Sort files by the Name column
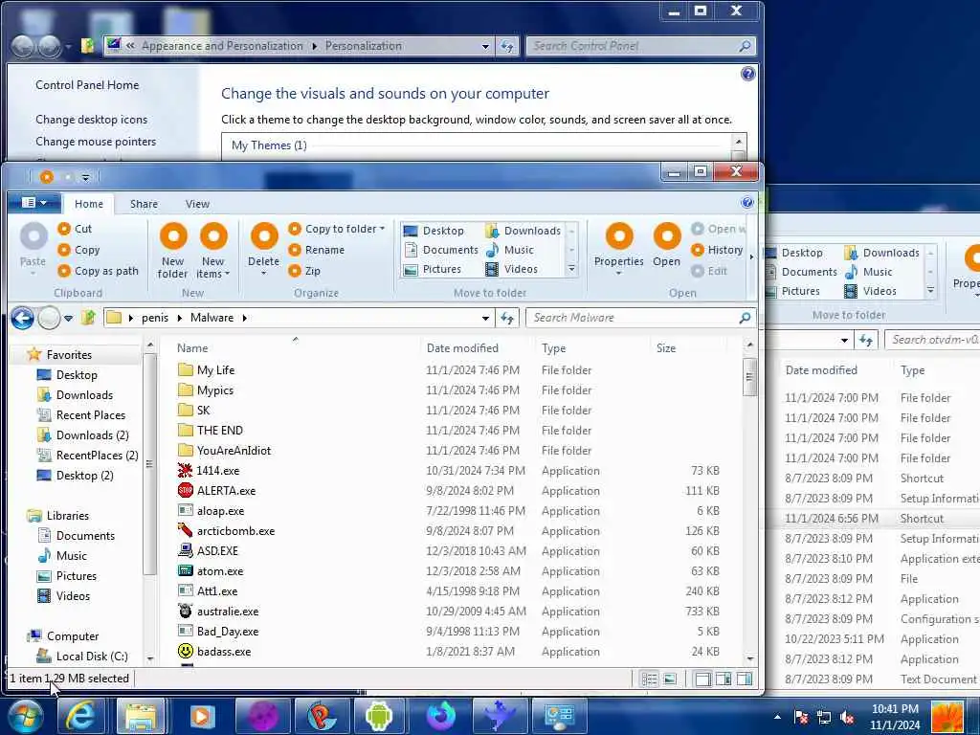 192,348
